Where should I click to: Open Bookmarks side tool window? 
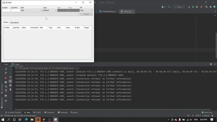coord(2,103)
